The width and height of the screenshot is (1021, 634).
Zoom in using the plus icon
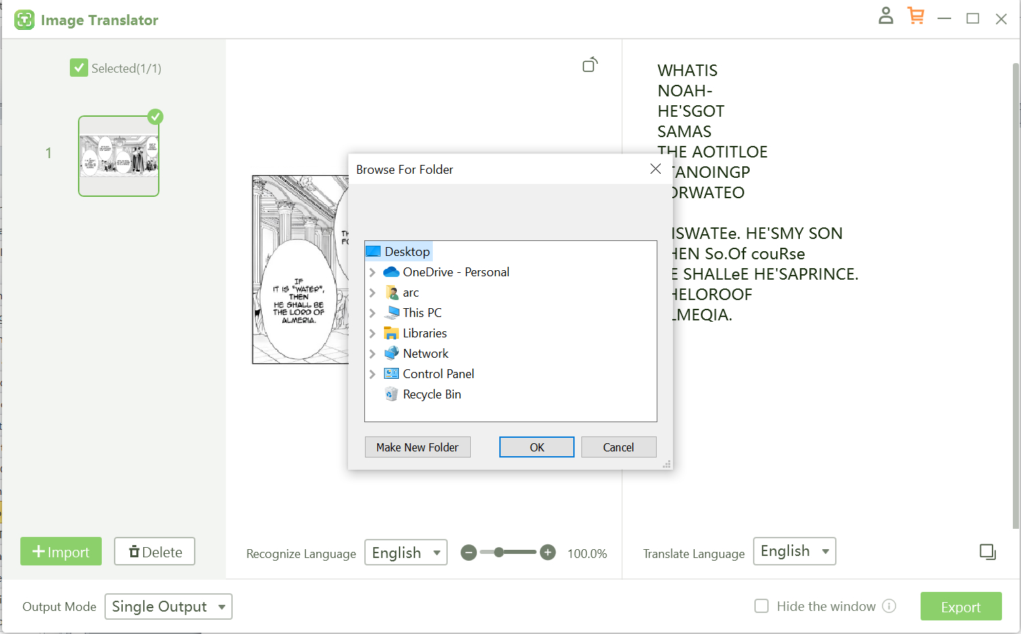(547, 553)
